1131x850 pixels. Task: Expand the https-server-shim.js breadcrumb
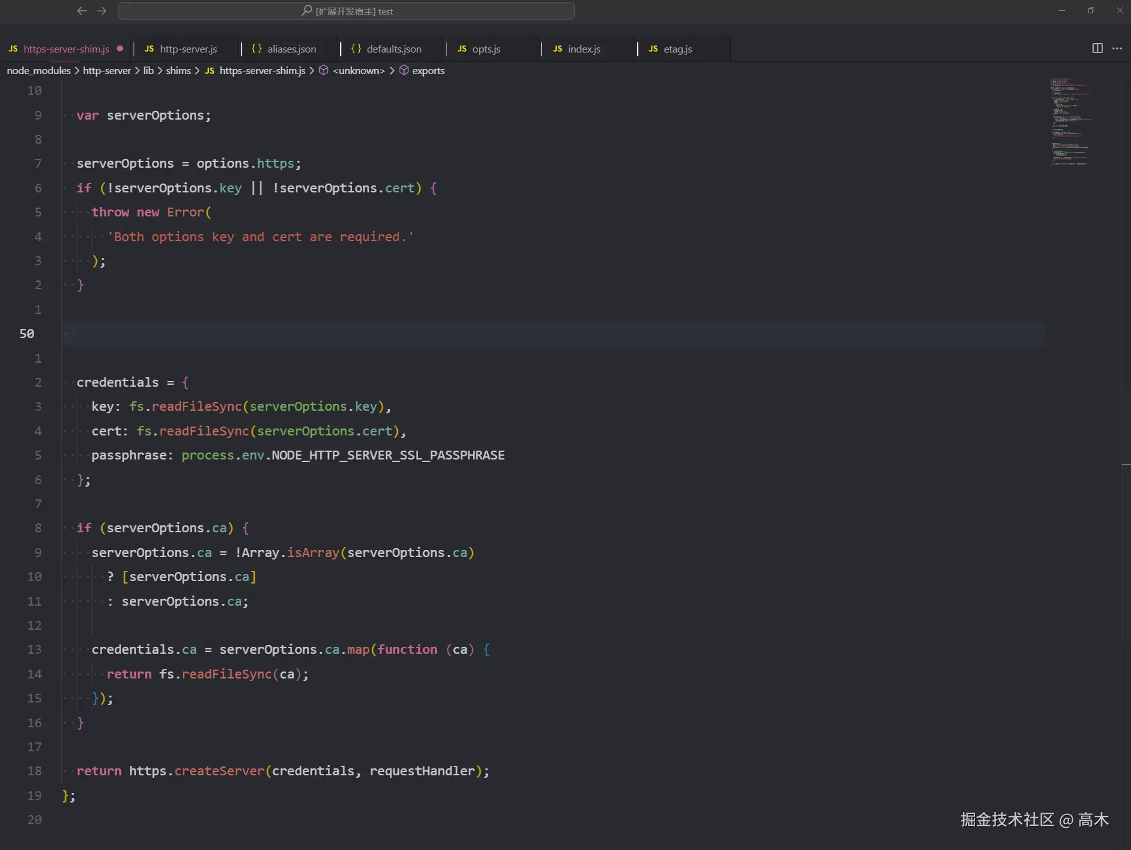coord(255,70)
